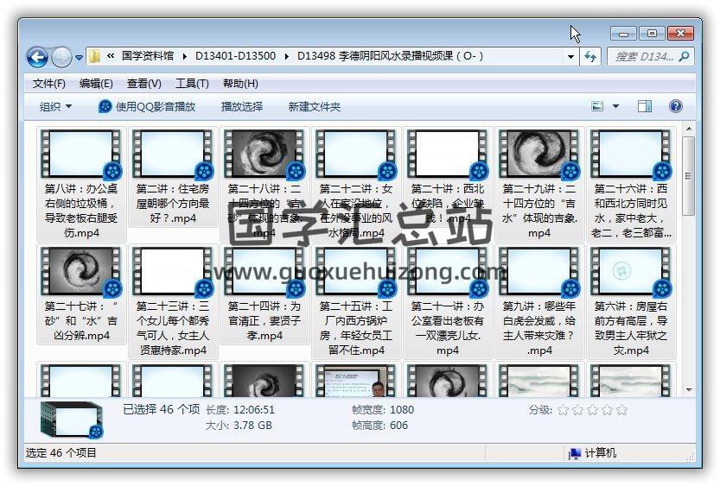Open the view options dropdown arrow
Screen dimensions: 720x486
pyautogui.click(x=615, y=107)
